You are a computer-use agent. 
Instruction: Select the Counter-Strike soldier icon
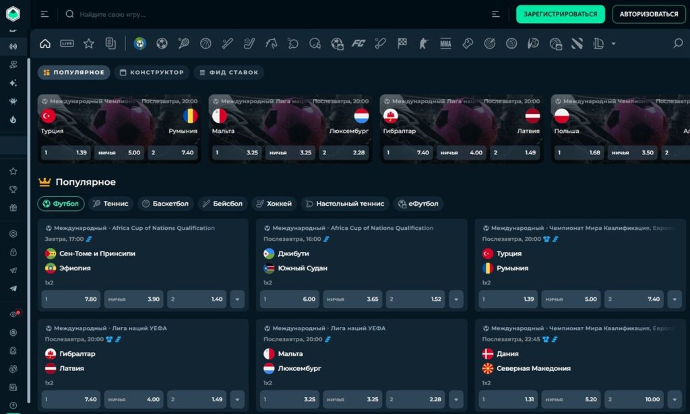[424, 43]
